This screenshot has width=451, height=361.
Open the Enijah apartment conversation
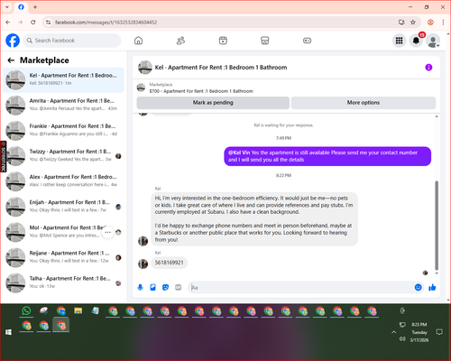click(x=63, y=207)
